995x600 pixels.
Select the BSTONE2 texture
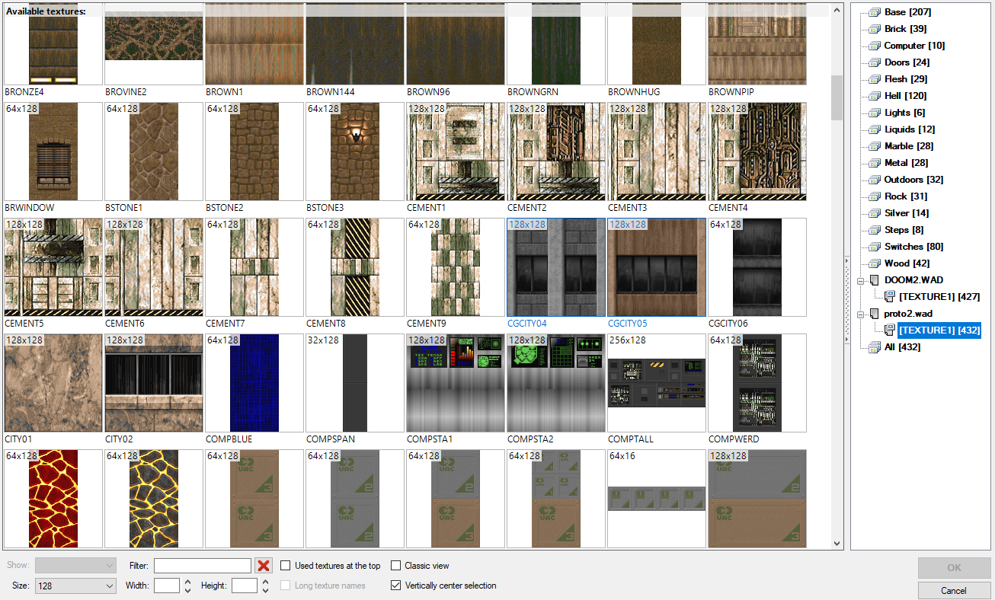(254, 152)
